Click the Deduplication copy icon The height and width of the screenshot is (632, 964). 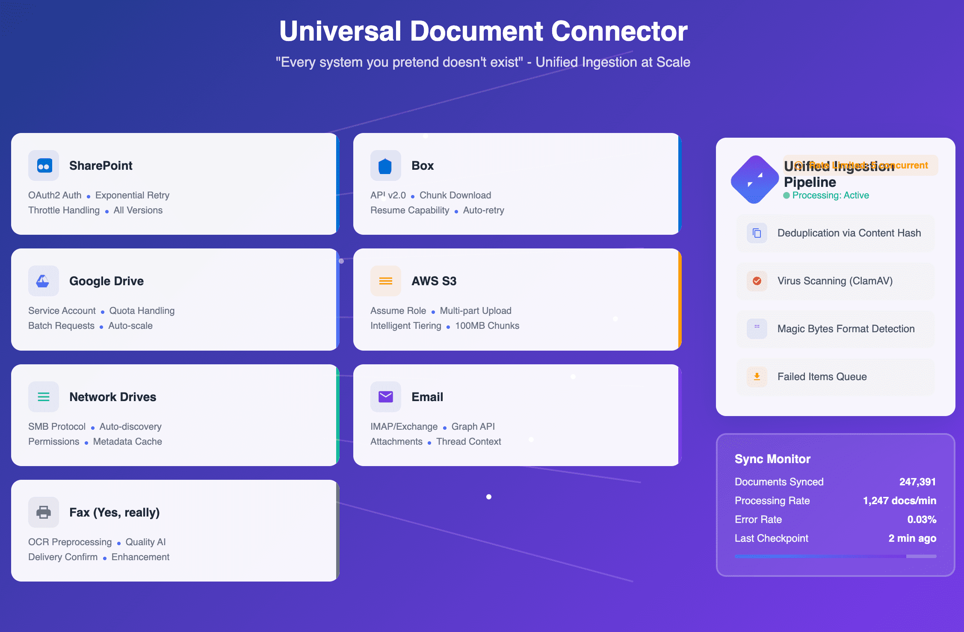click(x=757, y=233)
